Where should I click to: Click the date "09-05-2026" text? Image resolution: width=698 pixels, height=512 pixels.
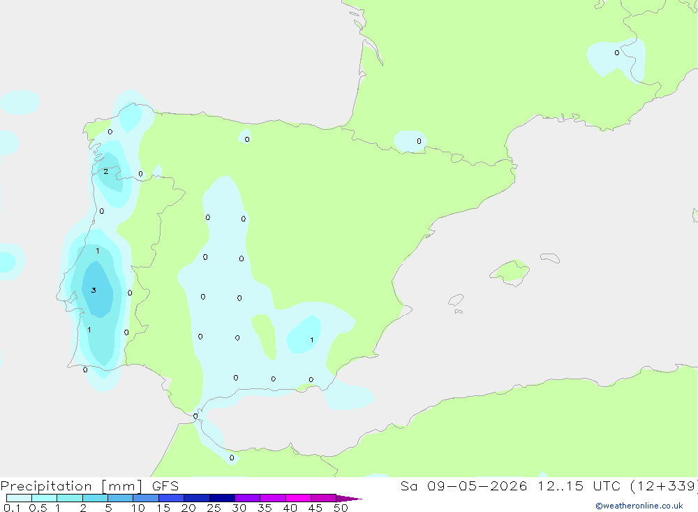pyautogui.click(x=477, y=485)
